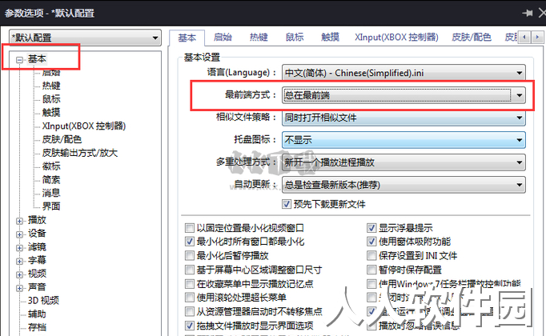Toggle 最小化时所有窗口都最小化

click(190, 242)
